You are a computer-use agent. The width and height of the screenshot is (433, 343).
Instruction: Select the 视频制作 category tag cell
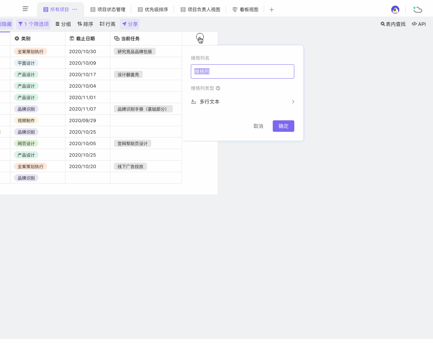coord(26,120)
